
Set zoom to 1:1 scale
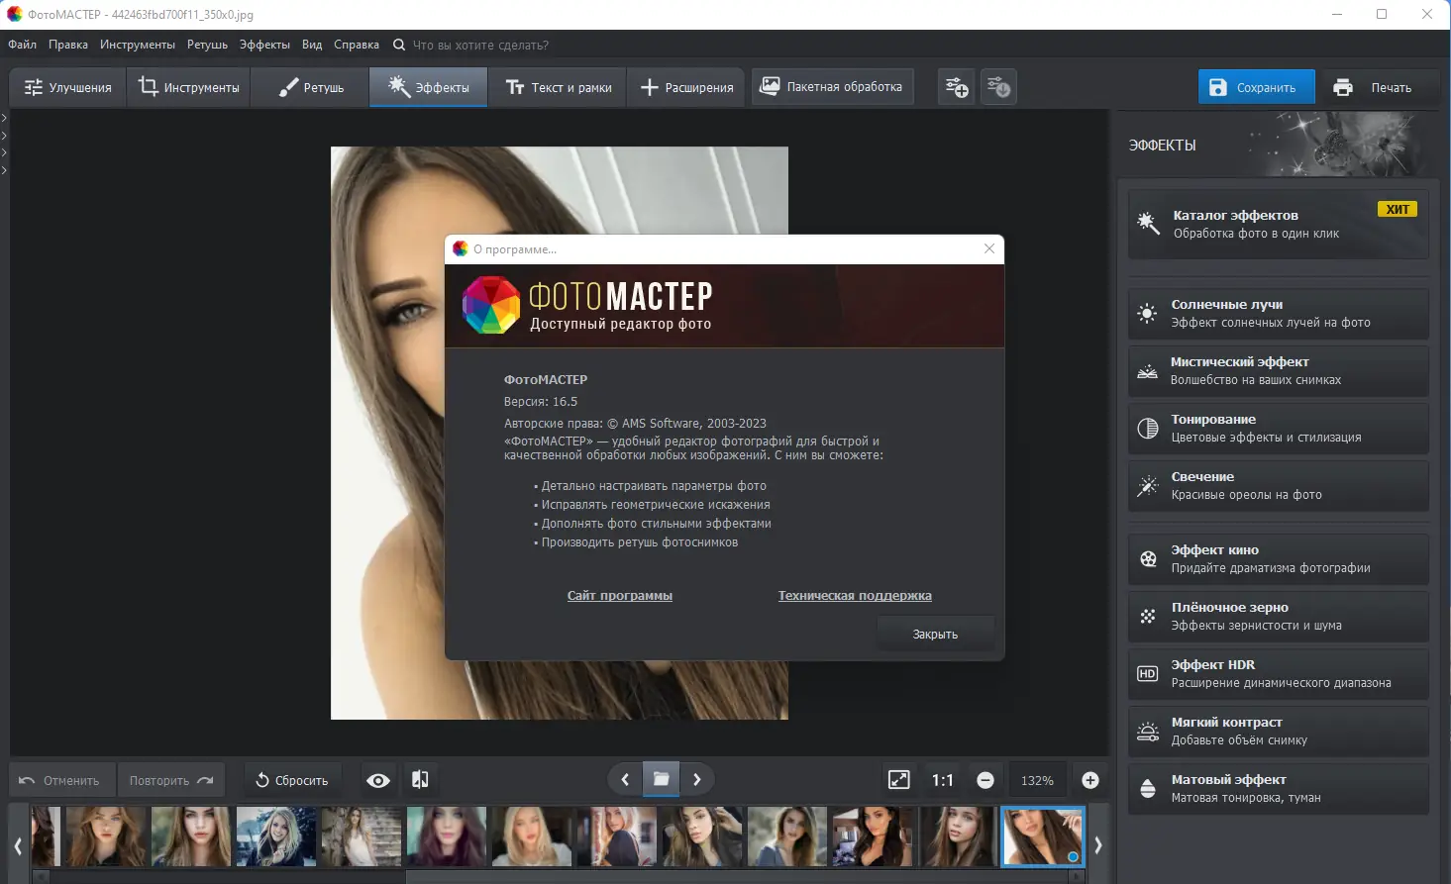click(942, 780)
